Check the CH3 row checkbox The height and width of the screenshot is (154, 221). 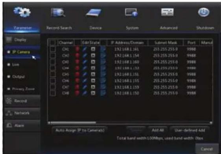(53, 62)
